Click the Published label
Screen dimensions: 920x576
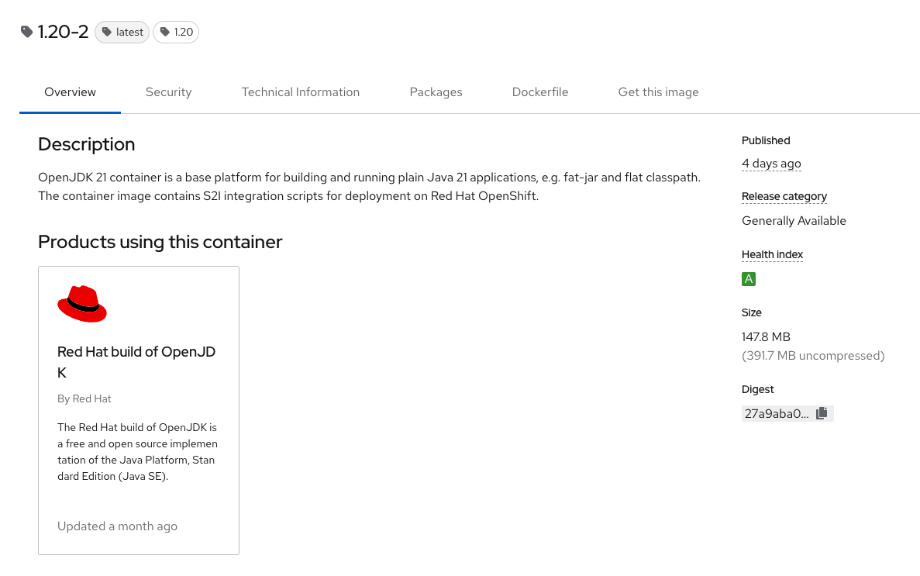[766, 140]
